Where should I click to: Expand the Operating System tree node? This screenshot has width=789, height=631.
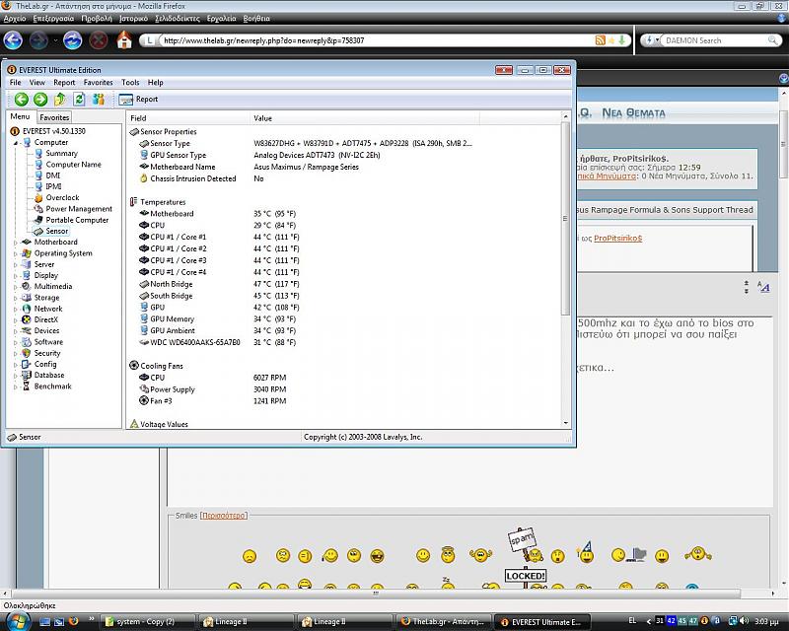click(x=15, y=253)
